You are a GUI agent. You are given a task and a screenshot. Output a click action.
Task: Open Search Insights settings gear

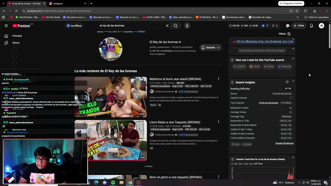287,82
